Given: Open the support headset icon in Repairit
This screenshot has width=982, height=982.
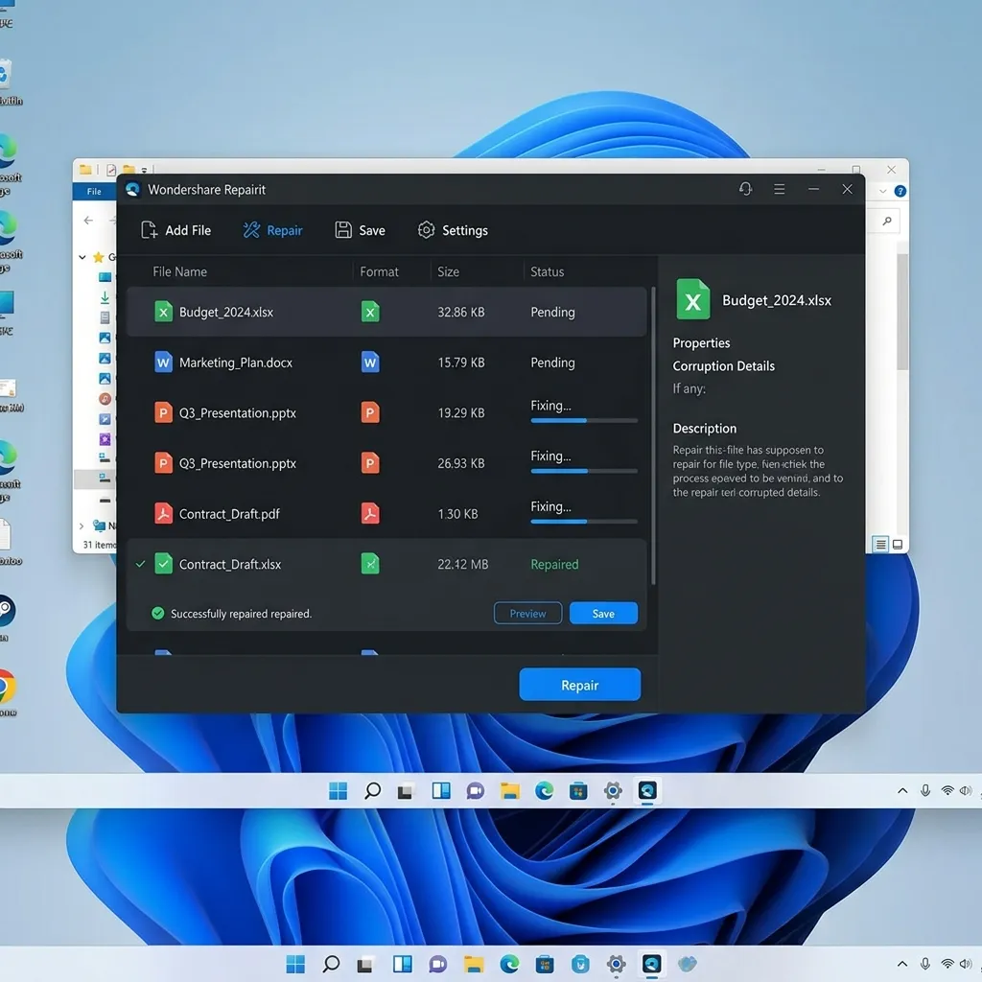Looking at the screenshot, I should click(745, 189).
